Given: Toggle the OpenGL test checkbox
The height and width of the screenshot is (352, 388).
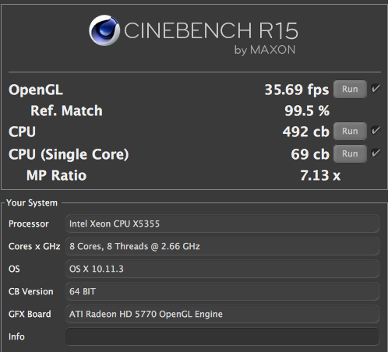Looking at the screenshot, I should click(376, 89).
